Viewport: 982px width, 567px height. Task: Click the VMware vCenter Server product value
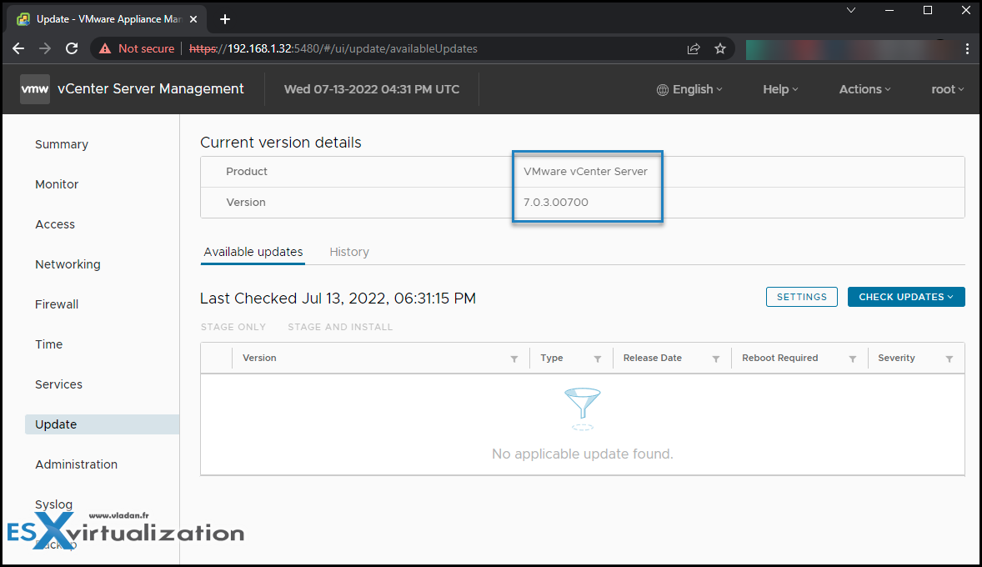click(585, 172)
